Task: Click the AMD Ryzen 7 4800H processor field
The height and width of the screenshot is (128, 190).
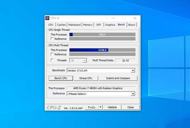Action: point(101,88)
